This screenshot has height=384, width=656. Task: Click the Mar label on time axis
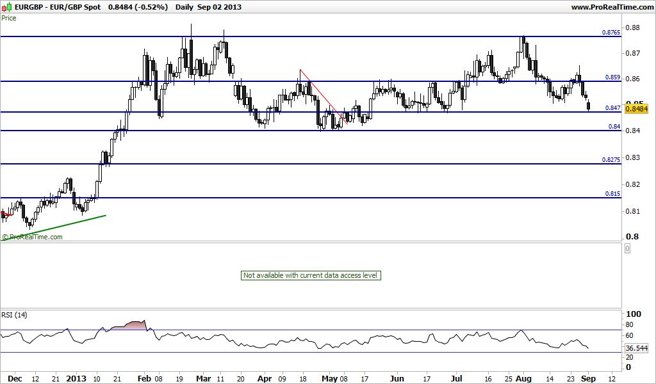[x=204, y=379]
